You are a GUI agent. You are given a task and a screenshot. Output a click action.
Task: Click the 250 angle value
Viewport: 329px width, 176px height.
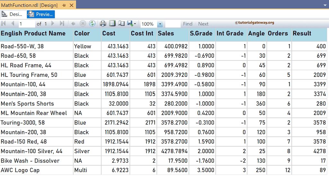click(261, 170)
